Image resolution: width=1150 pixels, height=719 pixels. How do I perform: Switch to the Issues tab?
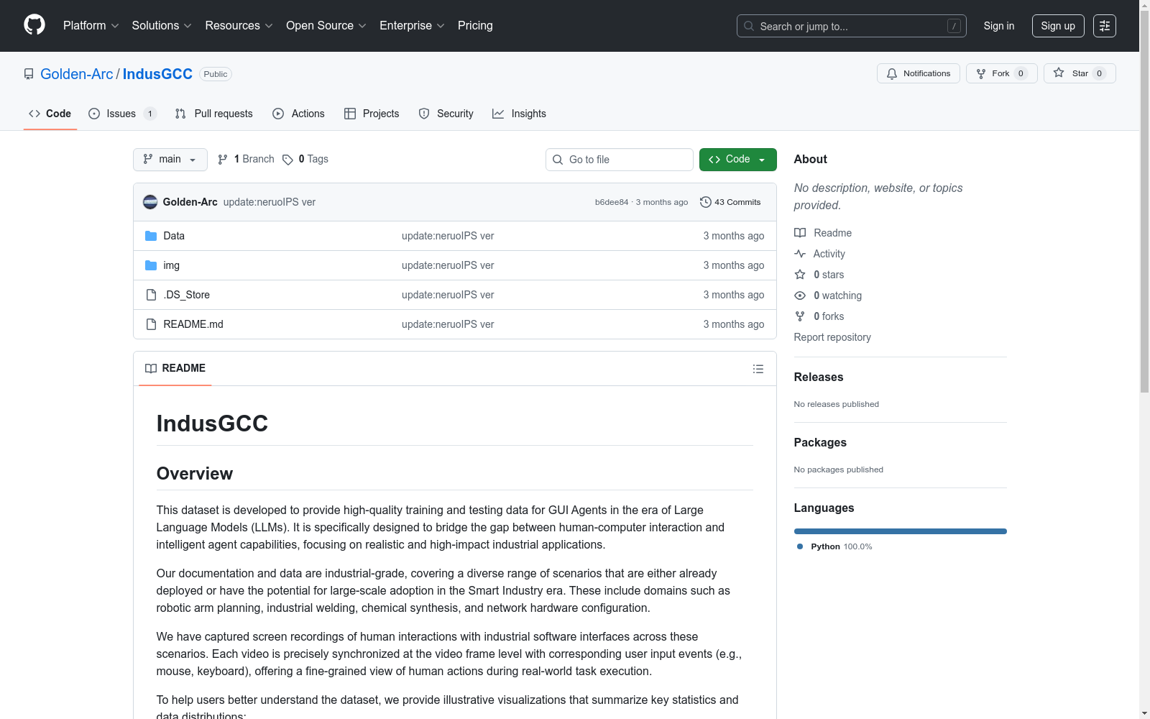(122, 114)
